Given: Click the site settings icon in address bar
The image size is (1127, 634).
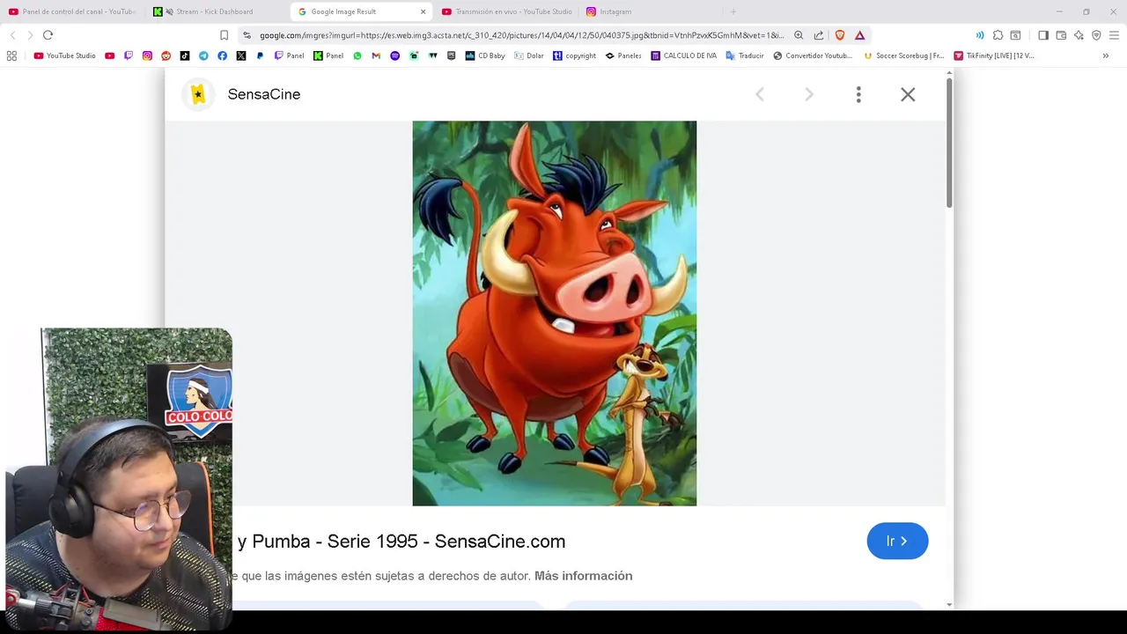Looking at the screenshot, I should [247, 35].
